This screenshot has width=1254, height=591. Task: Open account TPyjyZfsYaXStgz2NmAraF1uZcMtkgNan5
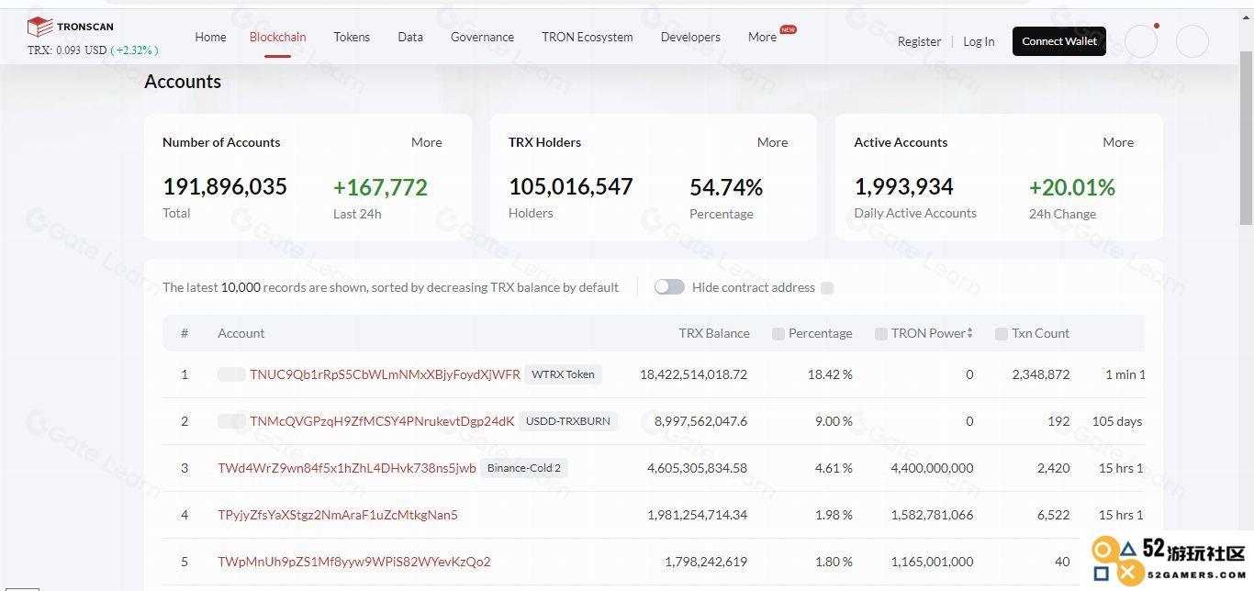[338, 515]
